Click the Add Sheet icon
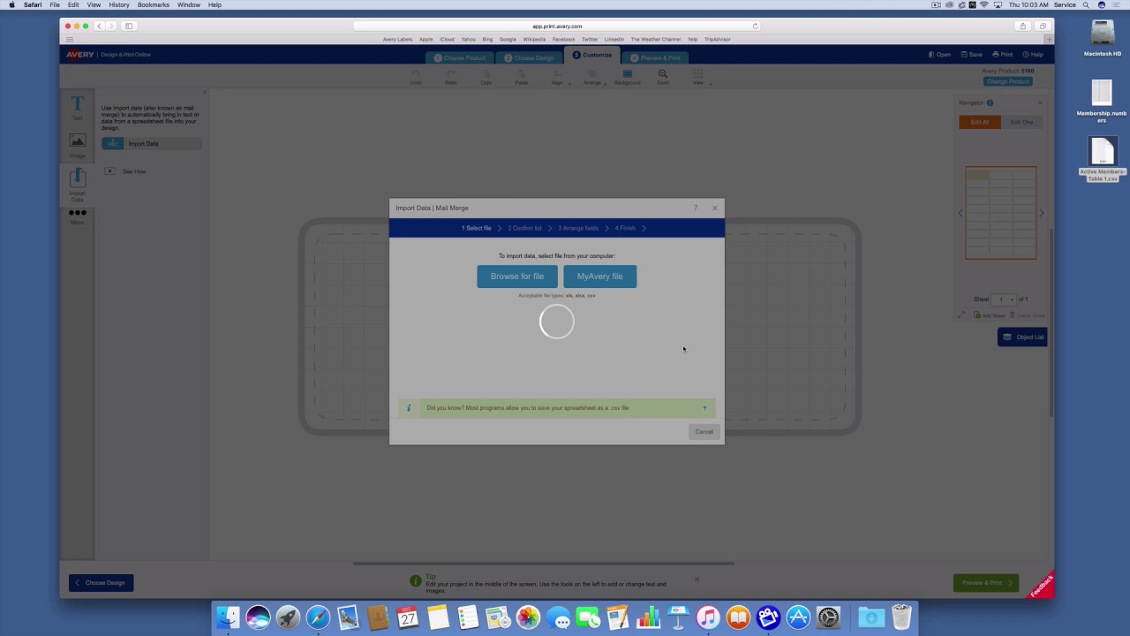 [990, 315]
